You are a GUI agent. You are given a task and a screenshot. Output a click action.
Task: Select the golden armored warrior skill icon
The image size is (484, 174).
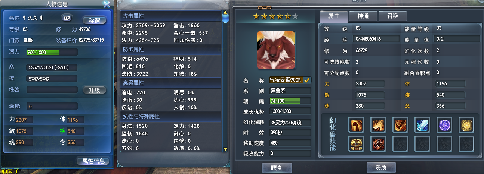tap(356, 143)
